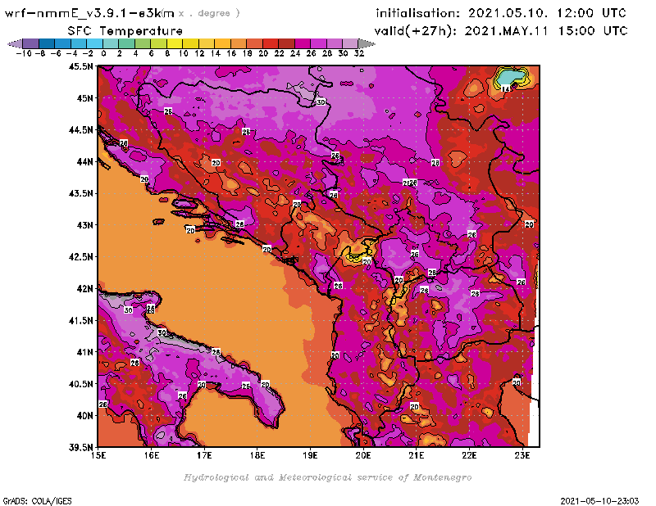The width and height of the screenshot is (656, 506).
Task: Click the 41.5N latitude label
Action: tap(81, 320)
